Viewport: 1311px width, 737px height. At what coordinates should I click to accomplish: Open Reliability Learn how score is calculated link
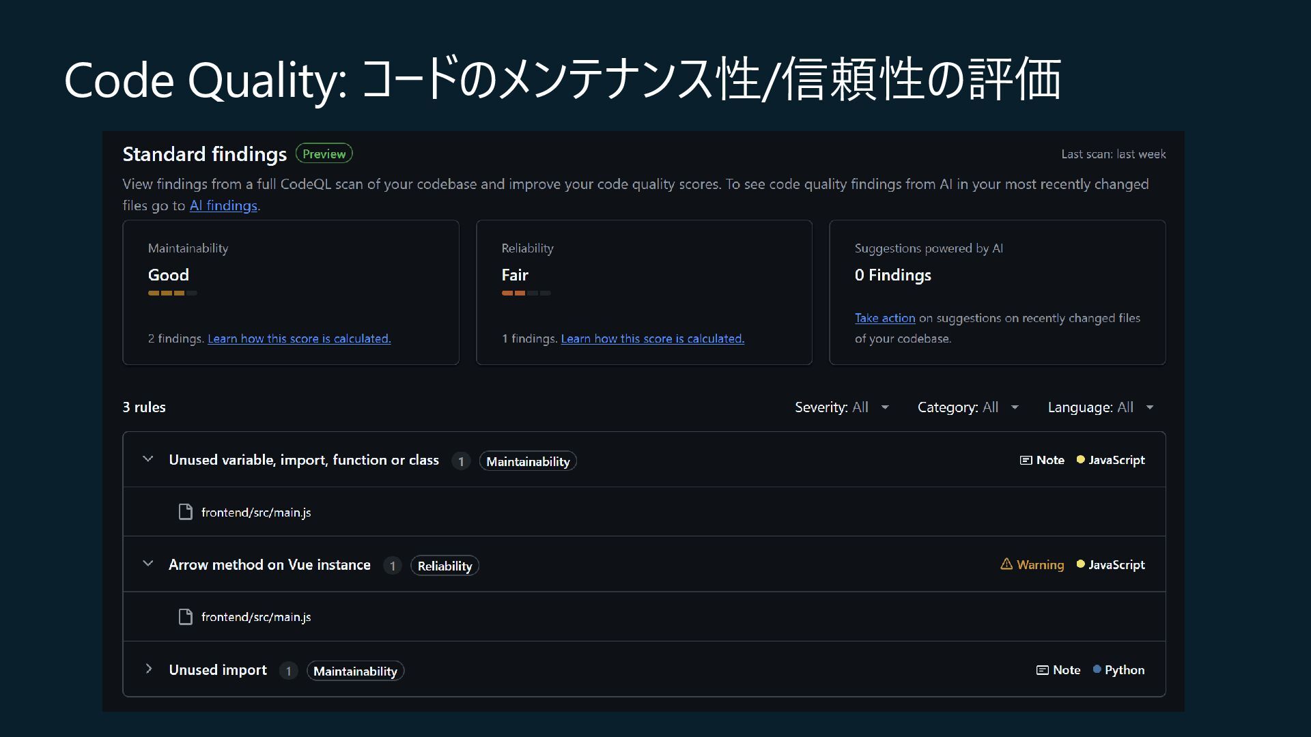652,338
